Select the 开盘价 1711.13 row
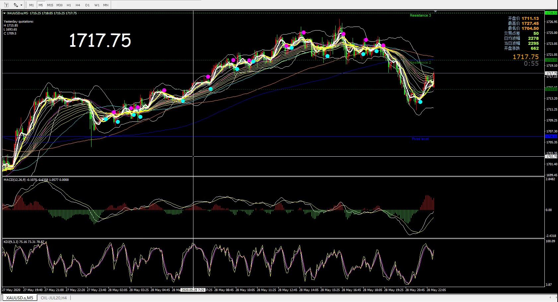 tap(523, 19)
